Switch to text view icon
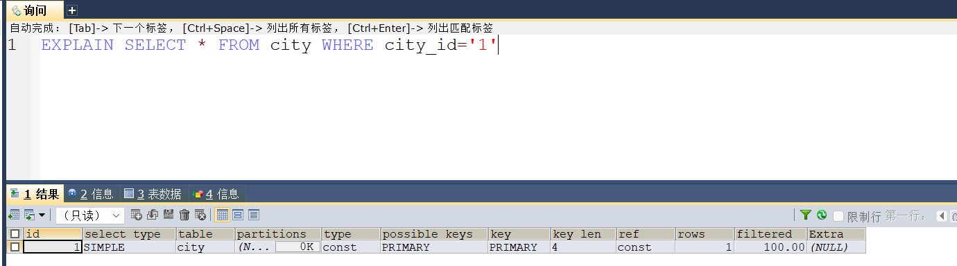Image resolution: width=957 pixels, height=266 pixels. [254, 215]
